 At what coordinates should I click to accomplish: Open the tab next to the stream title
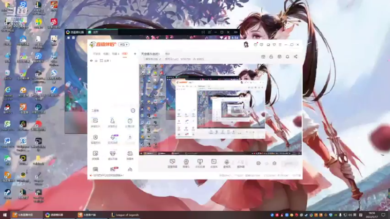(x=167, y=54)
